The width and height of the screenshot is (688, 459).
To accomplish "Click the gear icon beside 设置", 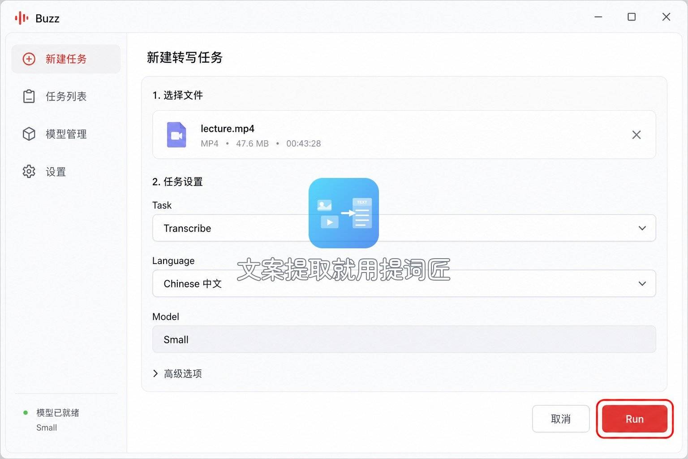I will point(29,172).
